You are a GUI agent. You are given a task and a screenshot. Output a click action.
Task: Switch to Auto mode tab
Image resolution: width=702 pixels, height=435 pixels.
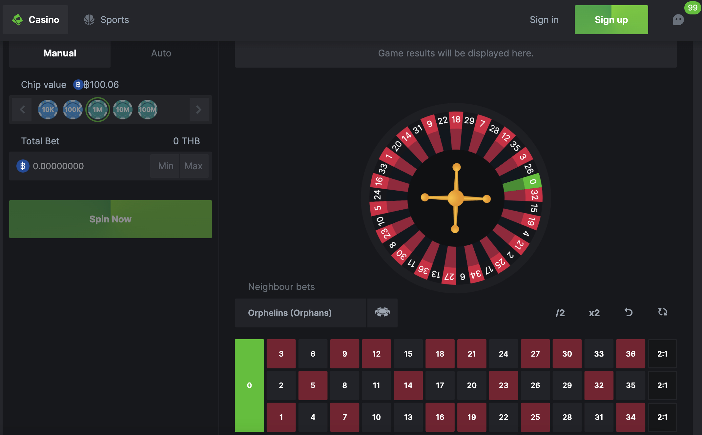pos(161,53)
